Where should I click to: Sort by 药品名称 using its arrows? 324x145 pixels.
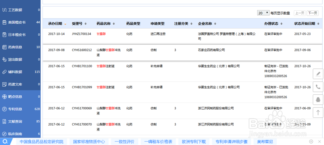(114, 24)
